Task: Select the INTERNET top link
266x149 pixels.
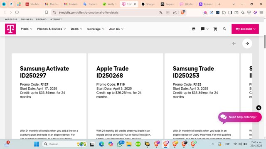Action: point(56,19)
